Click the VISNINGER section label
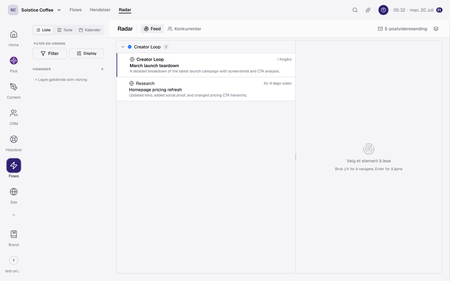The width and height of the screenshot is (450, 281). tap(42, 69)
